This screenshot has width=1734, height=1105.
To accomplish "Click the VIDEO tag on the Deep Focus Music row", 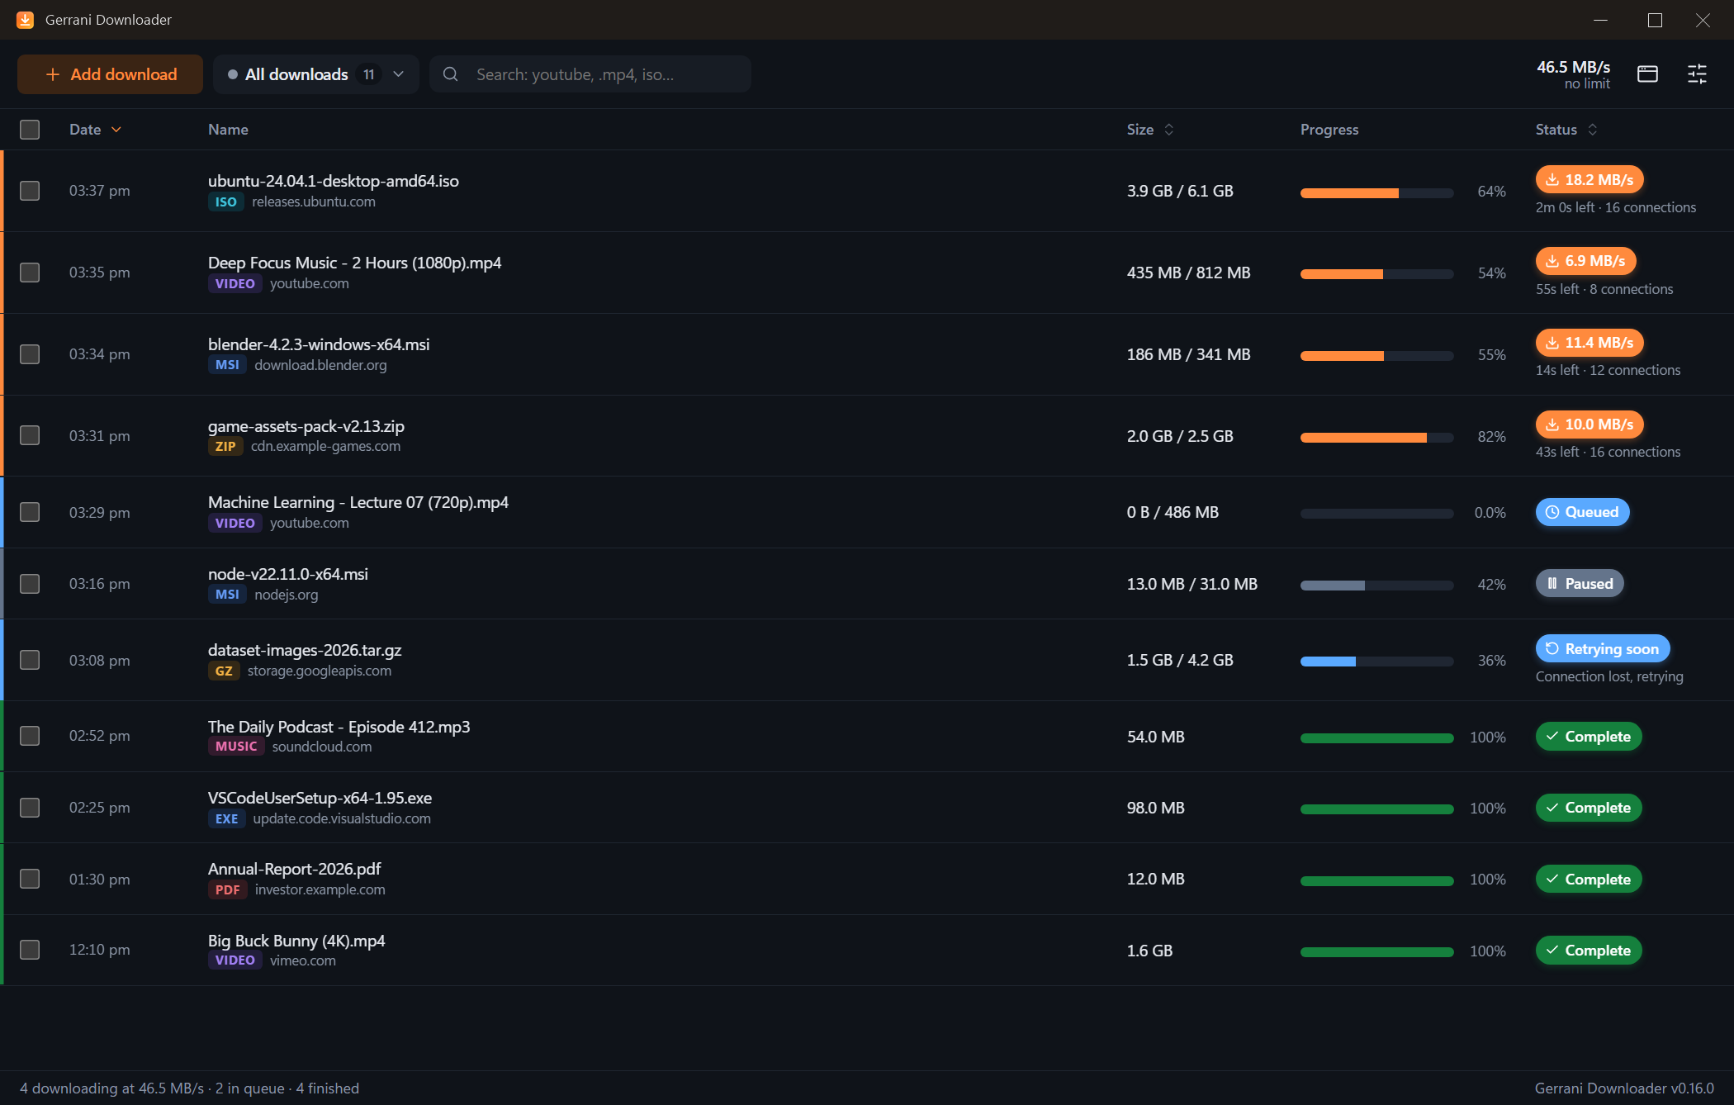I will click(235, 284).
